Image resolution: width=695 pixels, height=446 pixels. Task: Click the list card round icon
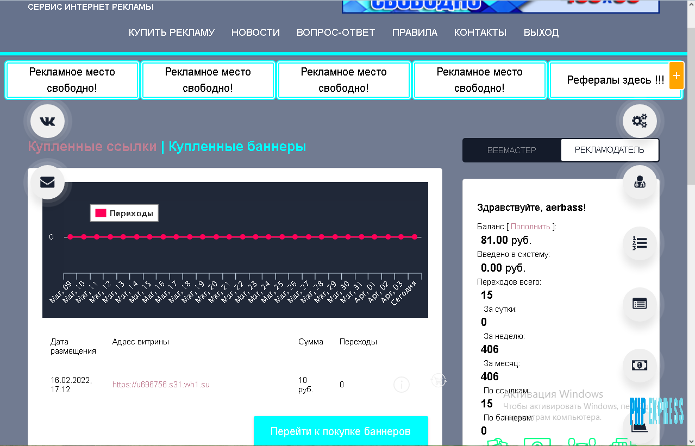point(640,304)
